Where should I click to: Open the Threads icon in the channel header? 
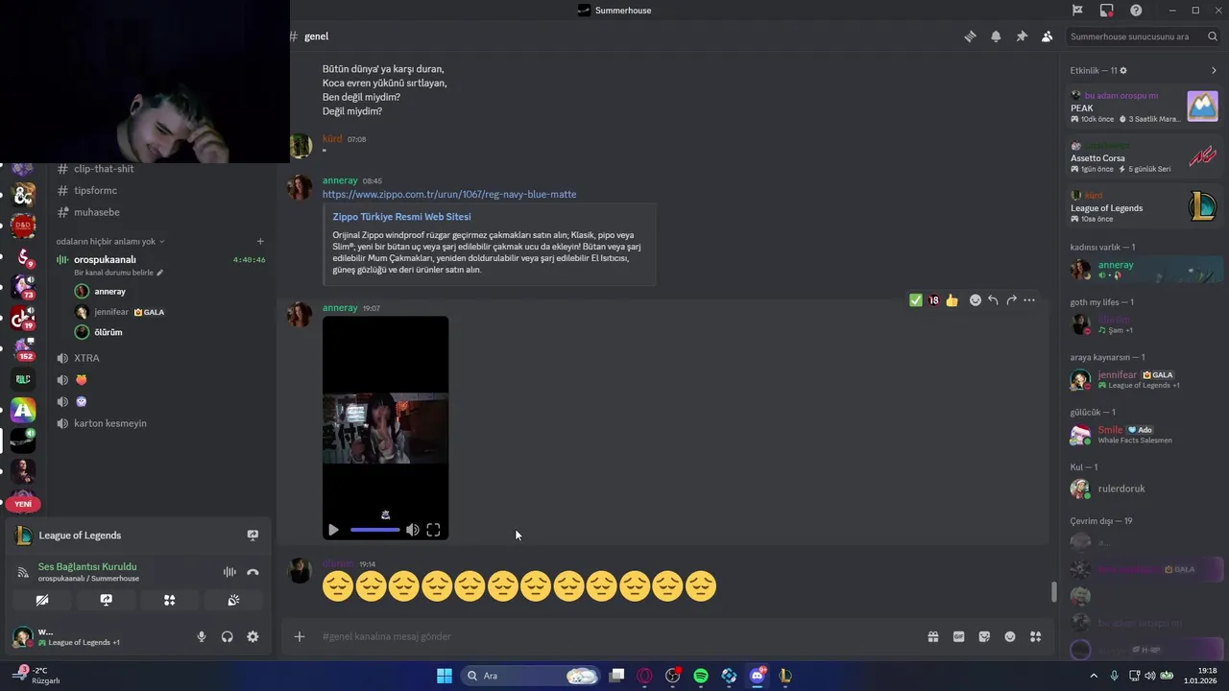tap(970, 36)
